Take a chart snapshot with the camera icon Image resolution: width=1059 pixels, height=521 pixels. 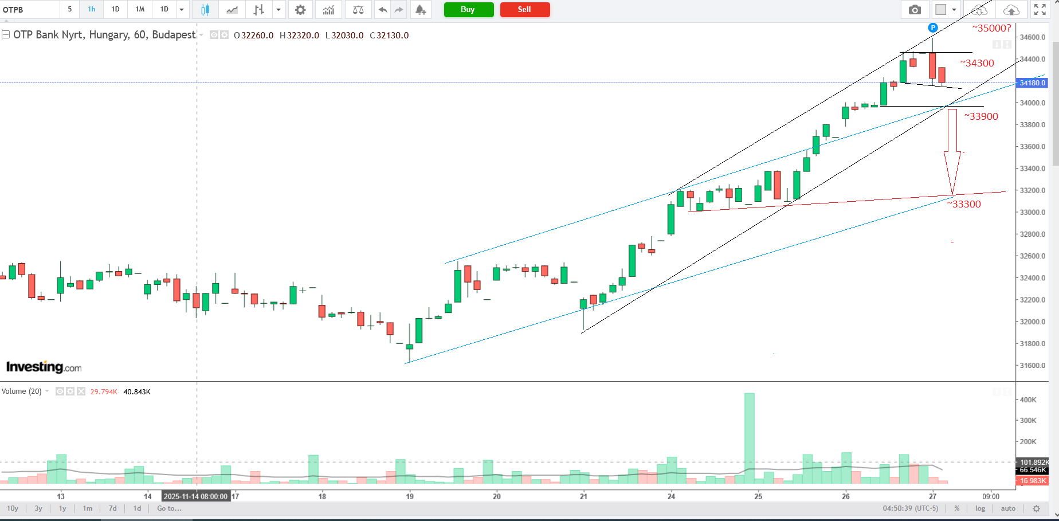tap(915, 10)
